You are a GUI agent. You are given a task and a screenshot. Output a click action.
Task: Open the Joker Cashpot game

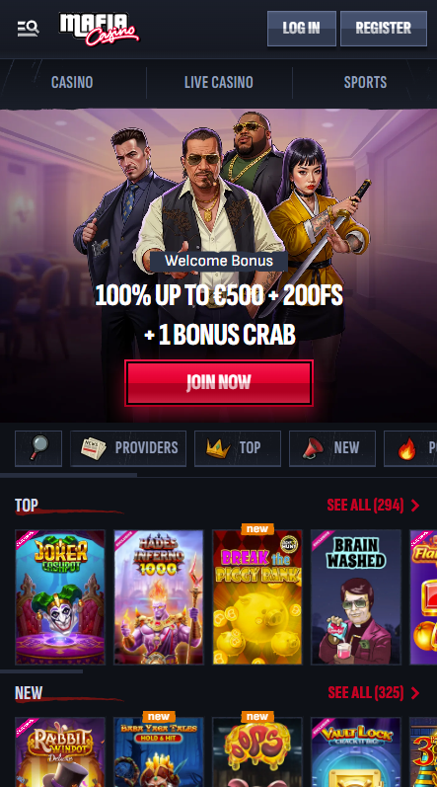pyautogui.click(x=60, y=597)
